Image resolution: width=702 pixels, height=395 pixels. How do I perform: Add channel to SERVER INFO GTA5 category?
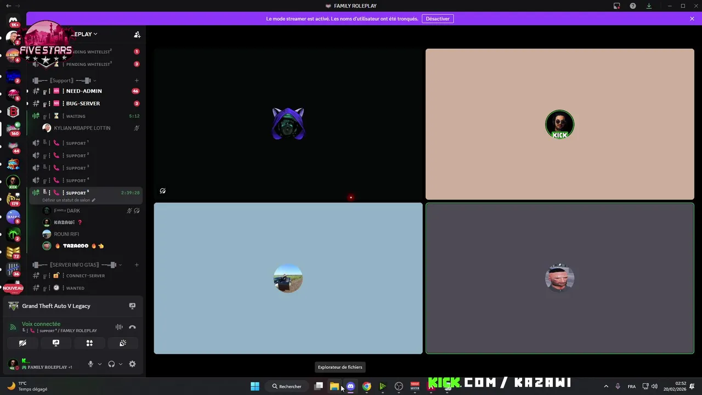tap(137, 265)
